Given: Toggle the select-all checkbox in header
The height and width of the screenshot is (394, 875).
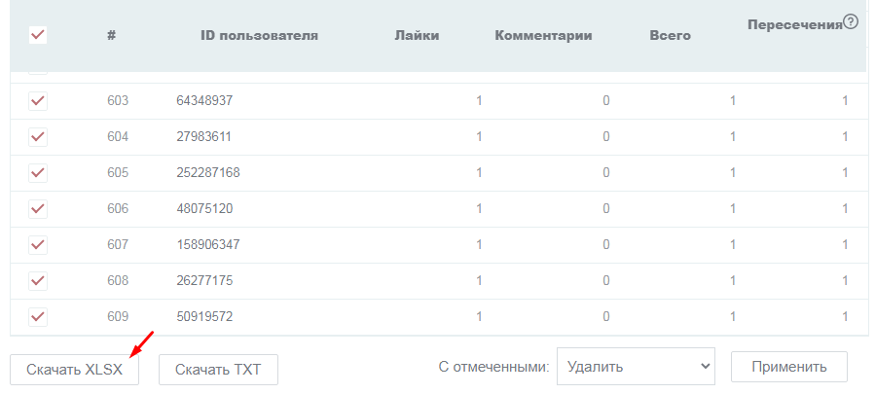Looking at the screenshot, I should [x=39, y=35].
